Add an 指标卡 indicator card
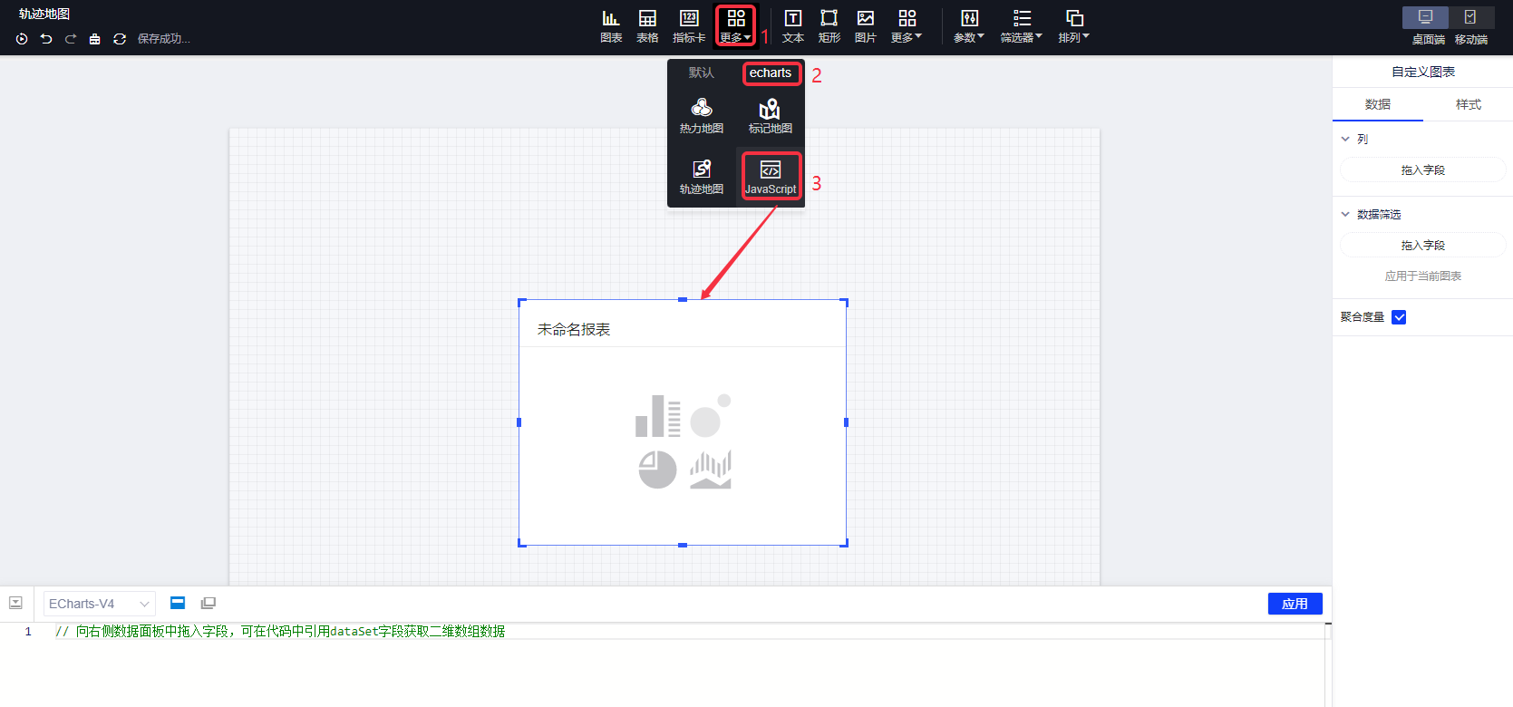1513x707 pixels. [x=689, y=25]
